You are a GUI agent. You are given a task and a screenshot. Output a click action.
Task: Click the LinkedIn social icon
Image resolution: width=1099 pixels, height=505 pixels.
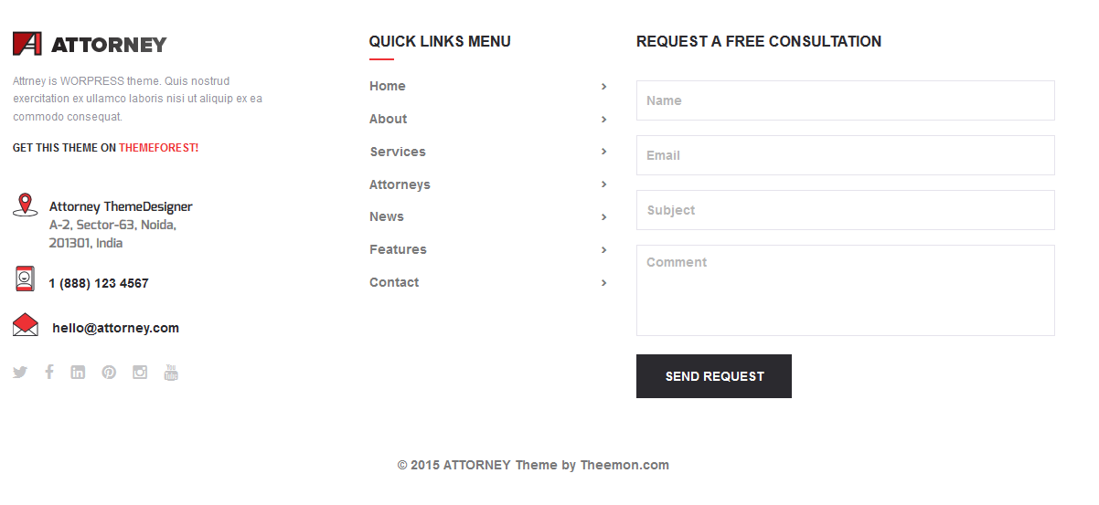pyautogui.click(x=78, y=372)
